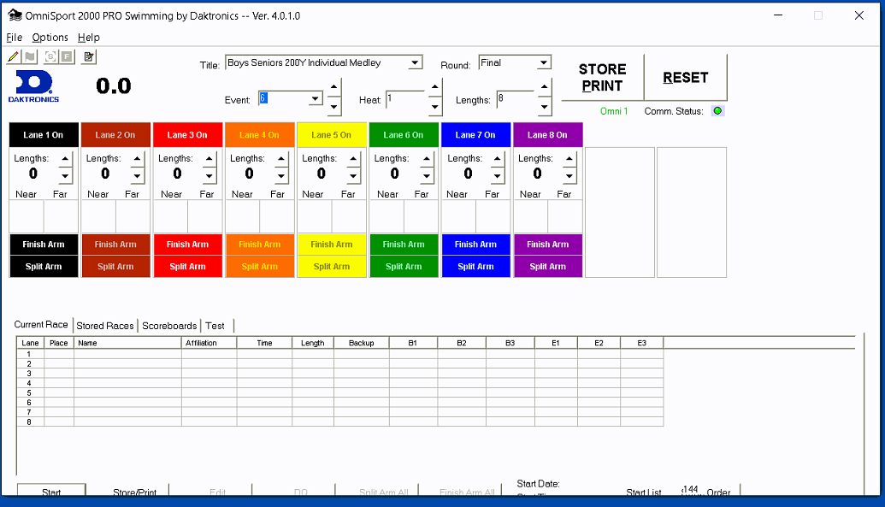Image resolution: width=885 pixels, height=507 pixels.
Task: Click the Lane 3 Name cell in table
Action: coord(127,374)
